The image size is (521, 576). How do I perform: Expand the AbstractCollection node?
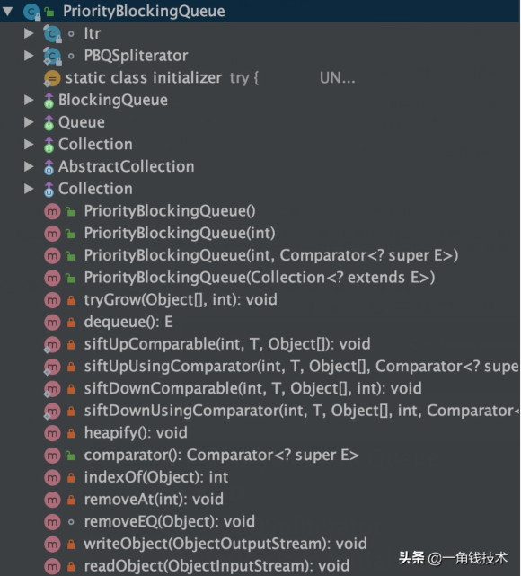point(29,167)
